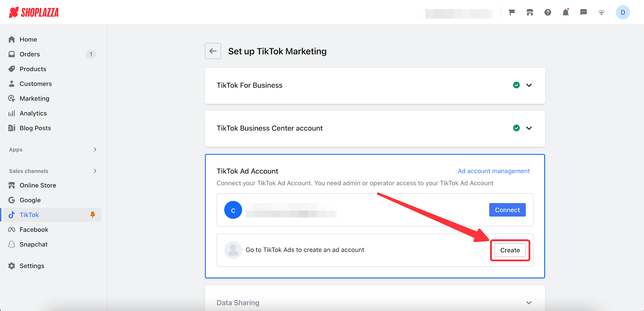Click the Data Sharing title

[238, 303]
